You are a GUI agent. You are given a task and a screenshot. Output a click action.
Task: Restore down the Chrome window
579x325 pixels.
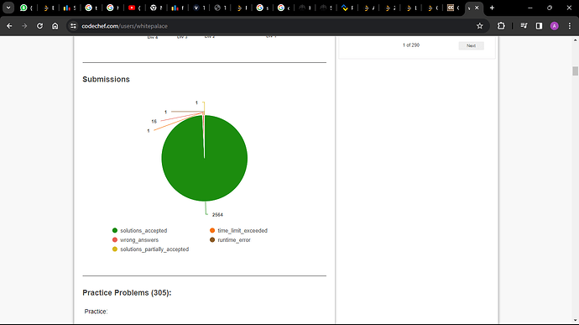pyautogui.click(x=550, y=8)
